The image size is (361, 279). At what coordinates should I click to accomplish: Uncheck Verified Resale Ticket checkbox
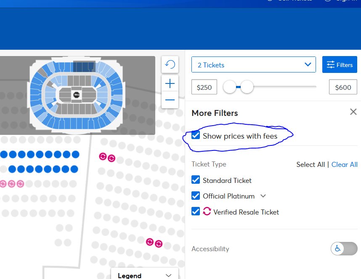click(x=196, y=211)
